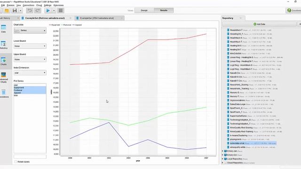Open the Statistics view icon
Screen dimensions: 301x169
tap(3, 44)
